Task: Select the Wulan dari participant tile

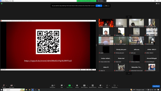Action: pos(121,58)
